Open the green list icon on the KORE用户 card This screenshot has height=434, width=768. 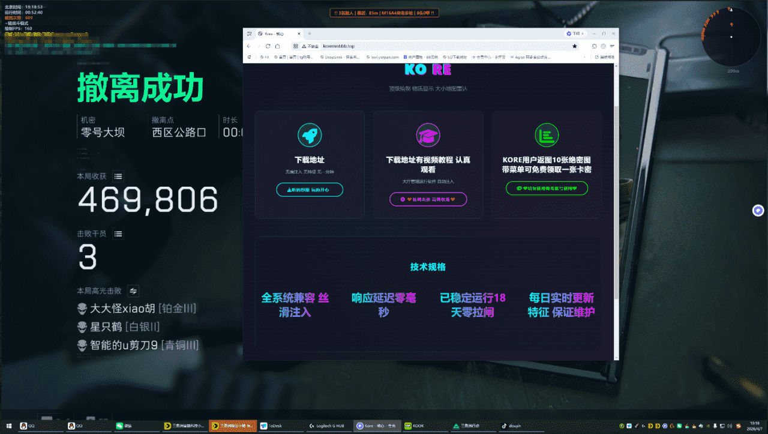547,135
